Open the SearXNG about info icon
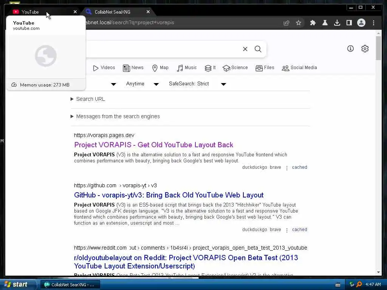This screenshot has height=290, width=387. [350, 49]
